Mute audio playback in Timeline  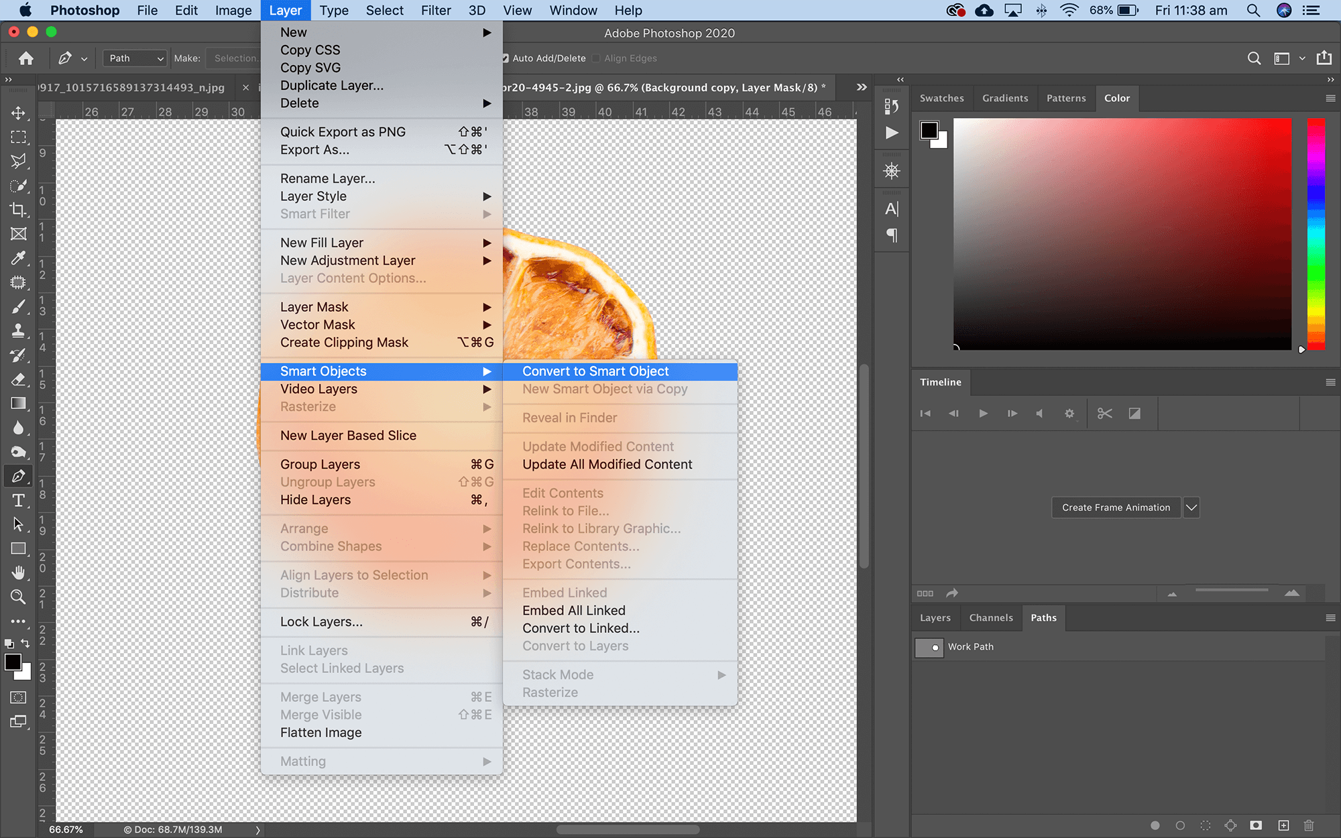click(1040, 414)
